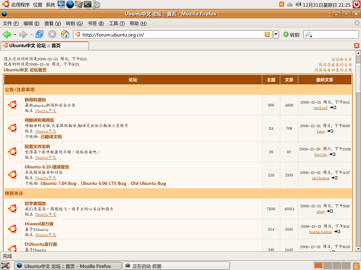The height and width of the screenshot is (270, 361).
Task: Switch to the first orange workspace
Action: coord(318,266)
